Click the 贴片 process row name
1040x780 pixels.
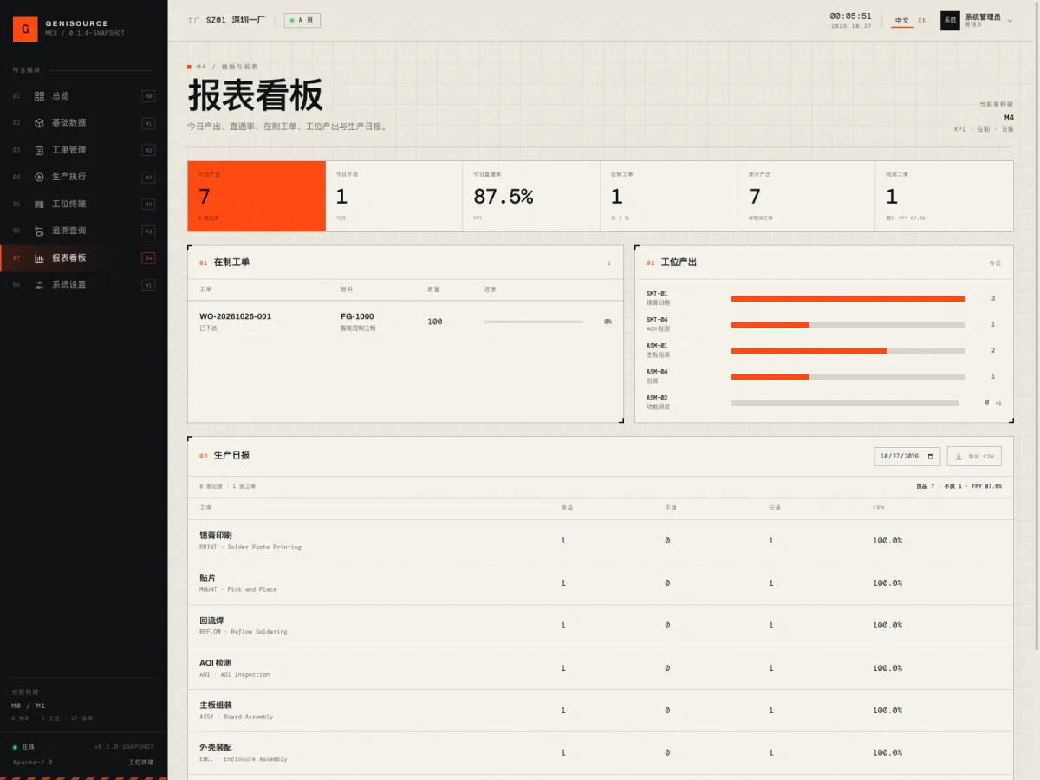(207, 578)
